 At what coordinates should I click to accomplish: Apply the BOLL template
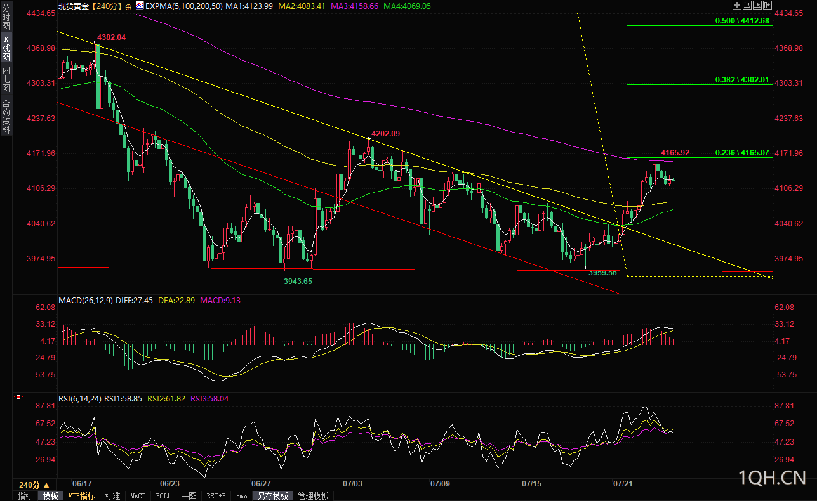[x=163, y=496]
